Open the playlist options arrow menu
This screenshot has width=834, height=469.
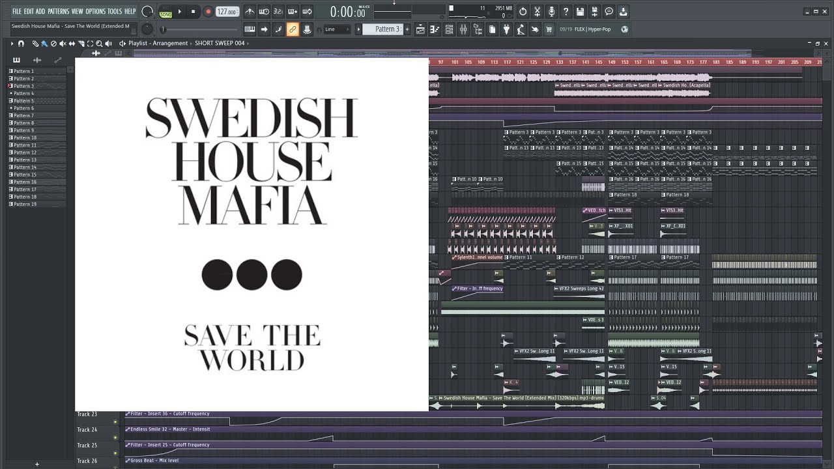tap(12, 43)
